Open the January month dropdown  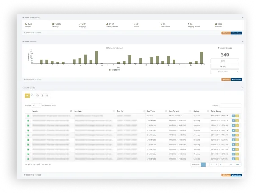[x=225, y=66]
